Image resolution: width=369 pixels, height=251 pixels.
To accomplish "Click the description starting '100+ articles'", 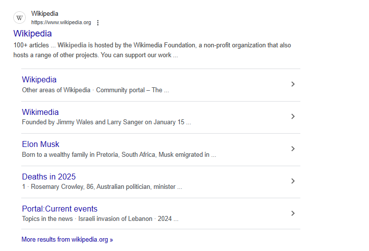I will coord(152,50).
